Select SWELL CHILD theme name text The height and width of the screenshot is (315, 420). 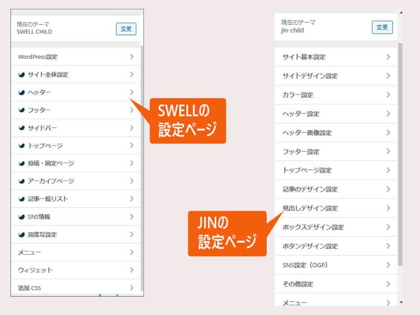click(x=34, y=32)
